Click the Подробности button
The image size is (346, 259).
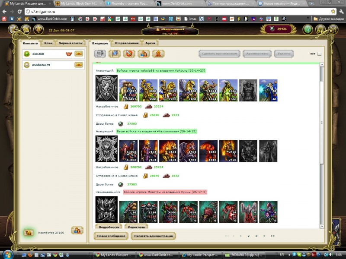[x=109, y=227]
